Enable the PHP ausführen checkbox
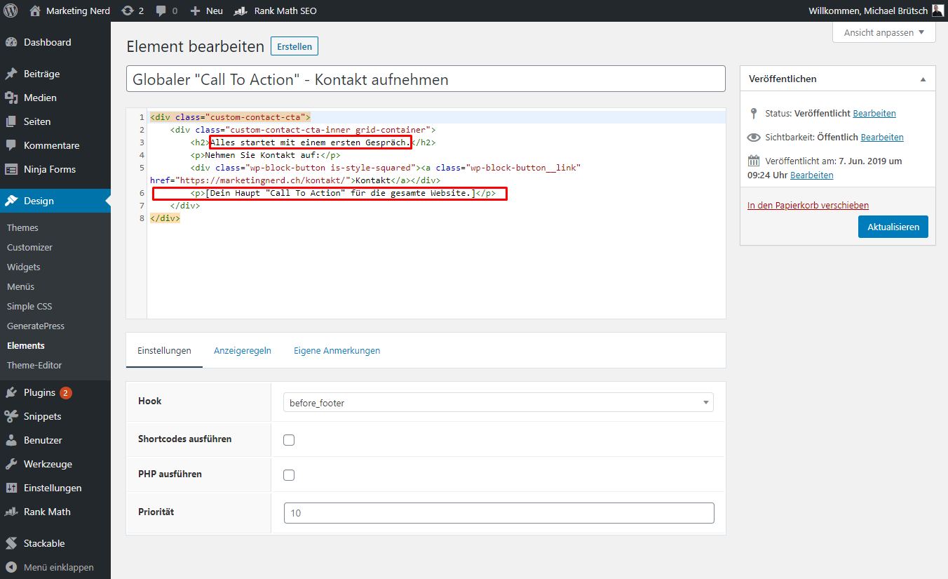 pyautogui.click(x=289, y=475)
